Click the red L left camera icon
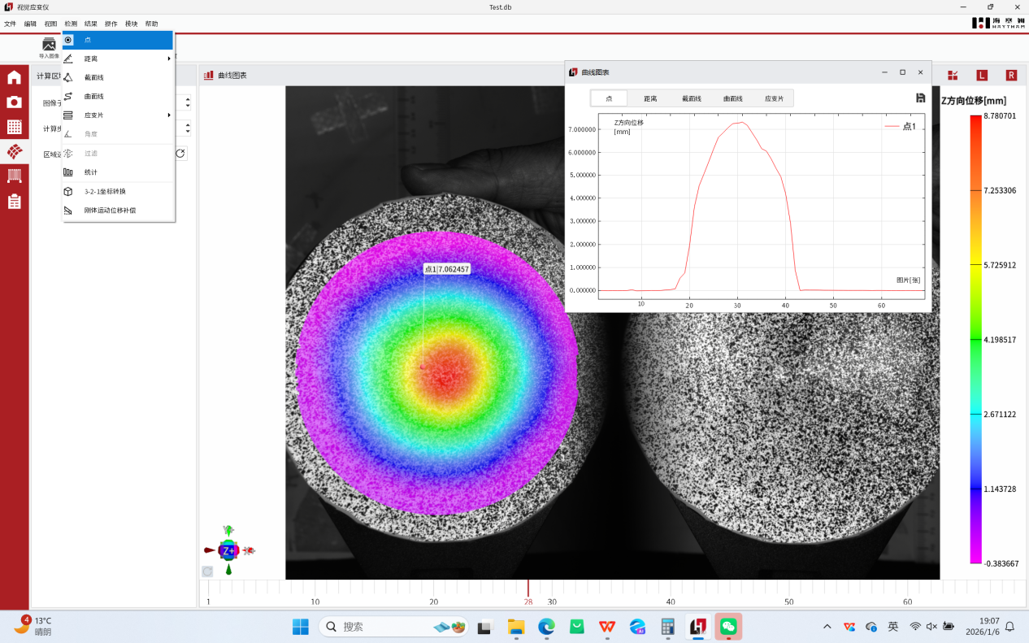 982,76
